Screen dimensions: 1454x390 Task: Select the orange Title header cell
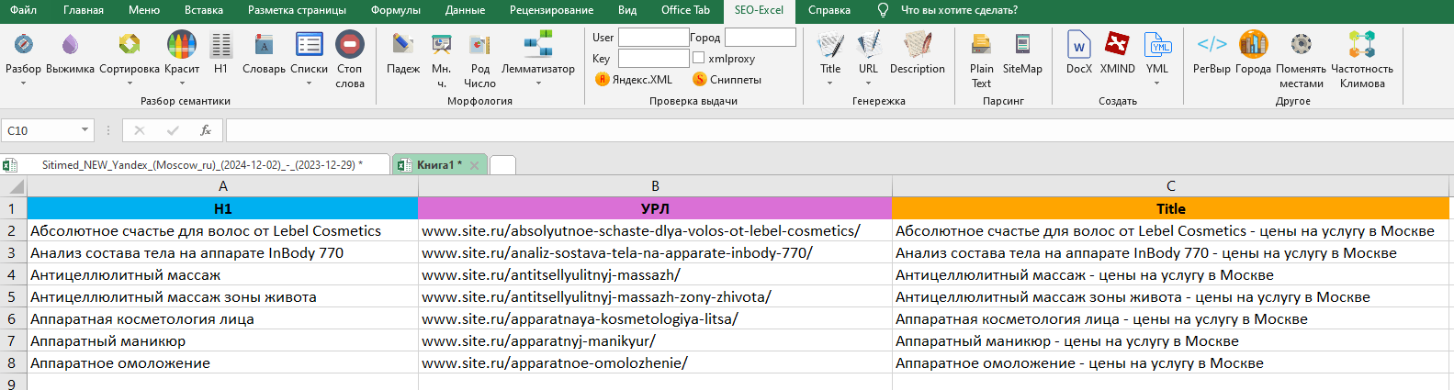pyautogui.click(x=1170, y=209)
